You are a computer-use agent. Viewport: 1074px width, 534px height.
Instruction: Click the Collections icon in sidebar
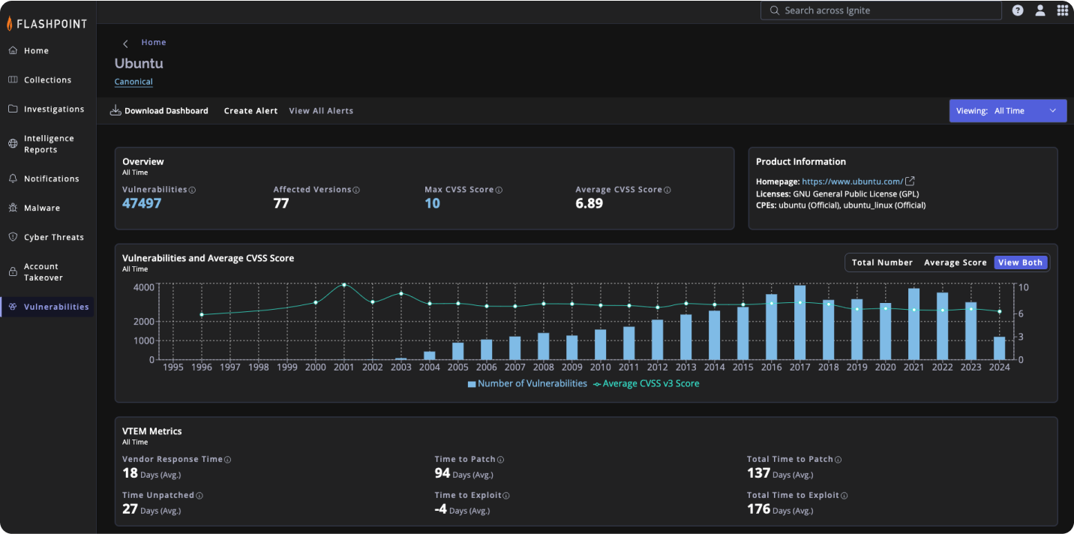tap(13, 80)
